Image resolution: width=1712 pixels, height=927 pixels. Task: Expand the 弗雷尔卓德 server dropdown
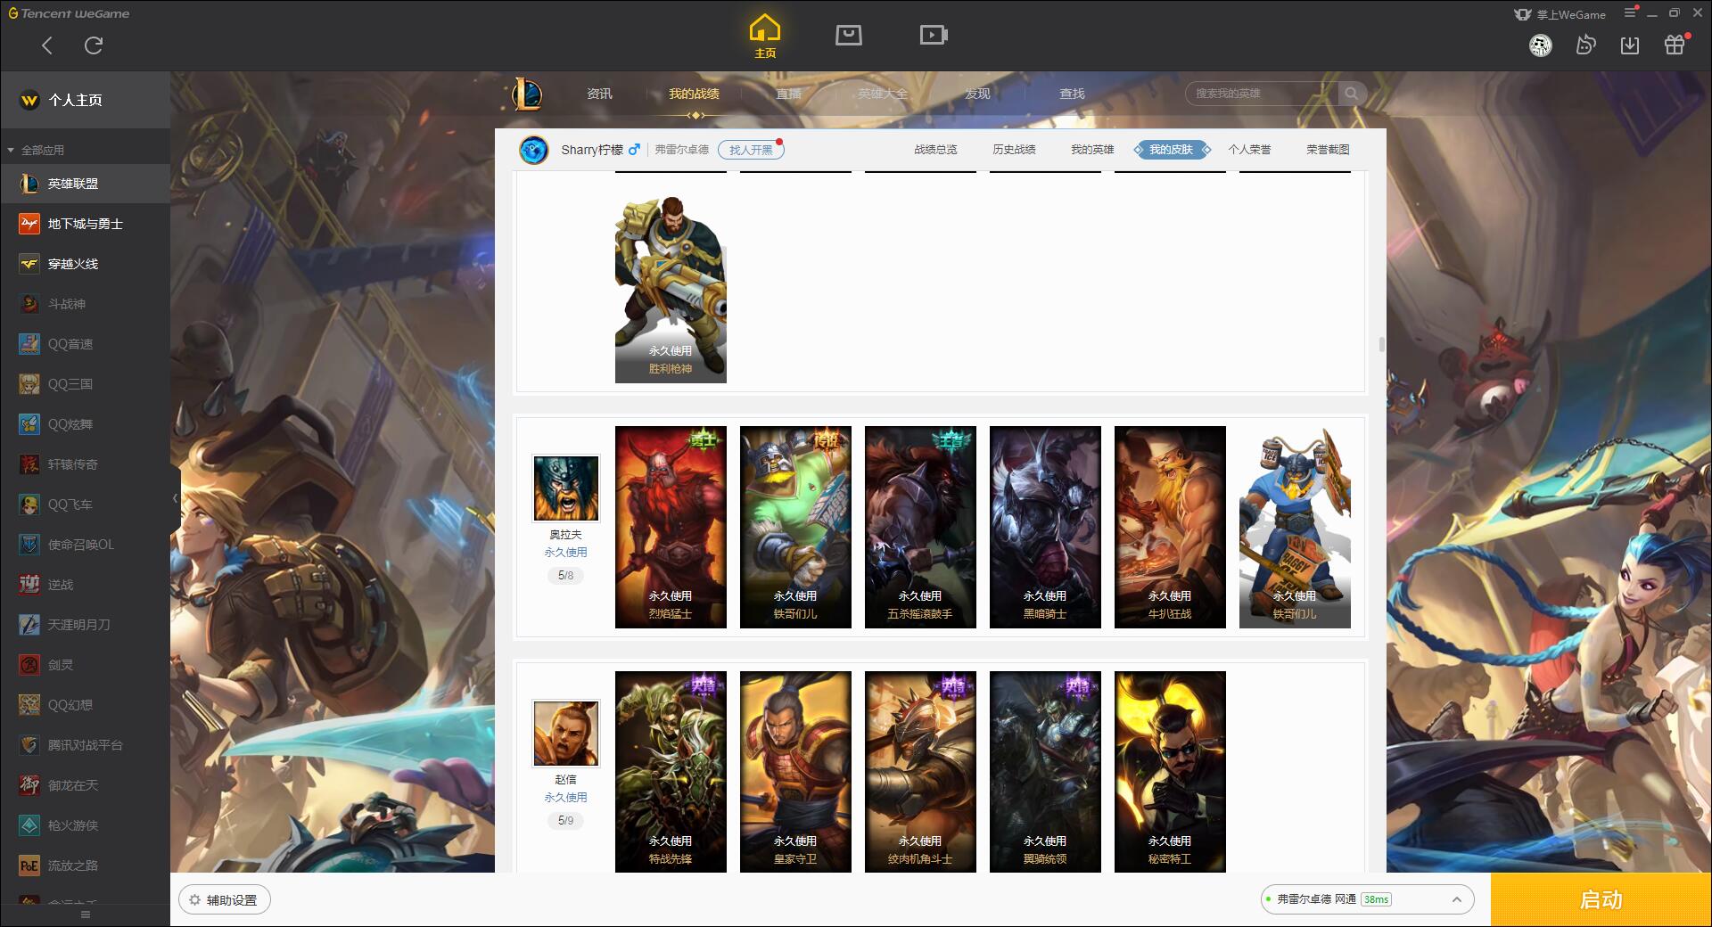(1367, 899)
